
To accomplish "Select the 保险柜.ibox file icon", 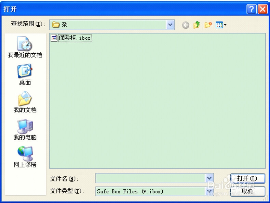I will point(54,38).
